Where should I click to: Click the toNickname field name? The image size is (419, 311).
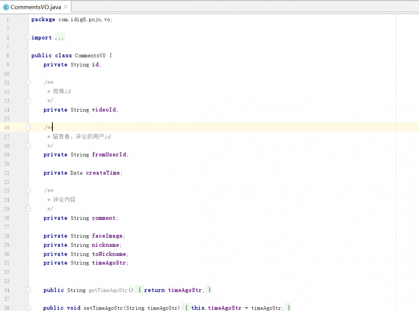[109, 254]
